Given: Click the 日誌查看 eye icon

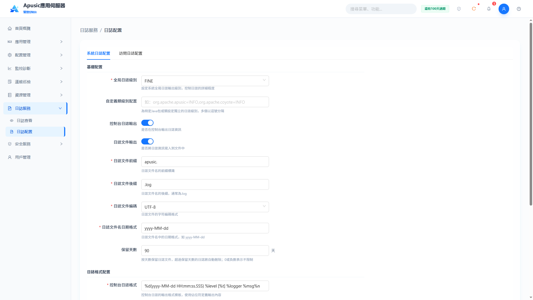Looking at the screenshot, I should (12, 121).
